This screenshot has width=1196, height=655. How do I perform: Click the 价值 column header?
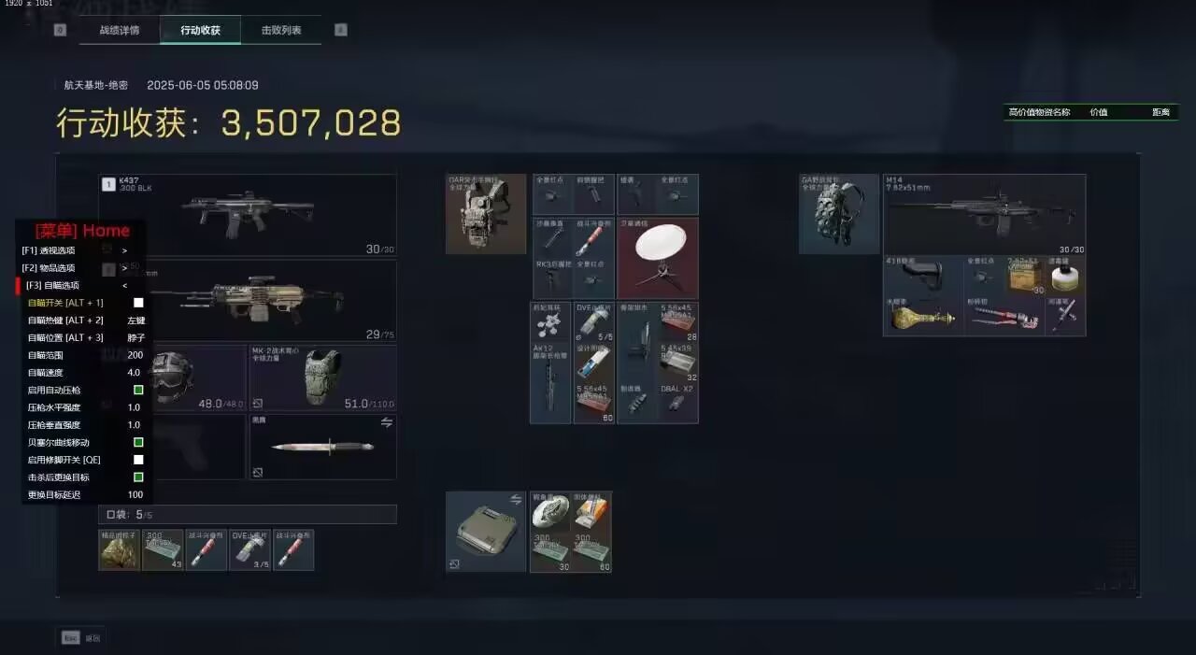click(1099, 112)
